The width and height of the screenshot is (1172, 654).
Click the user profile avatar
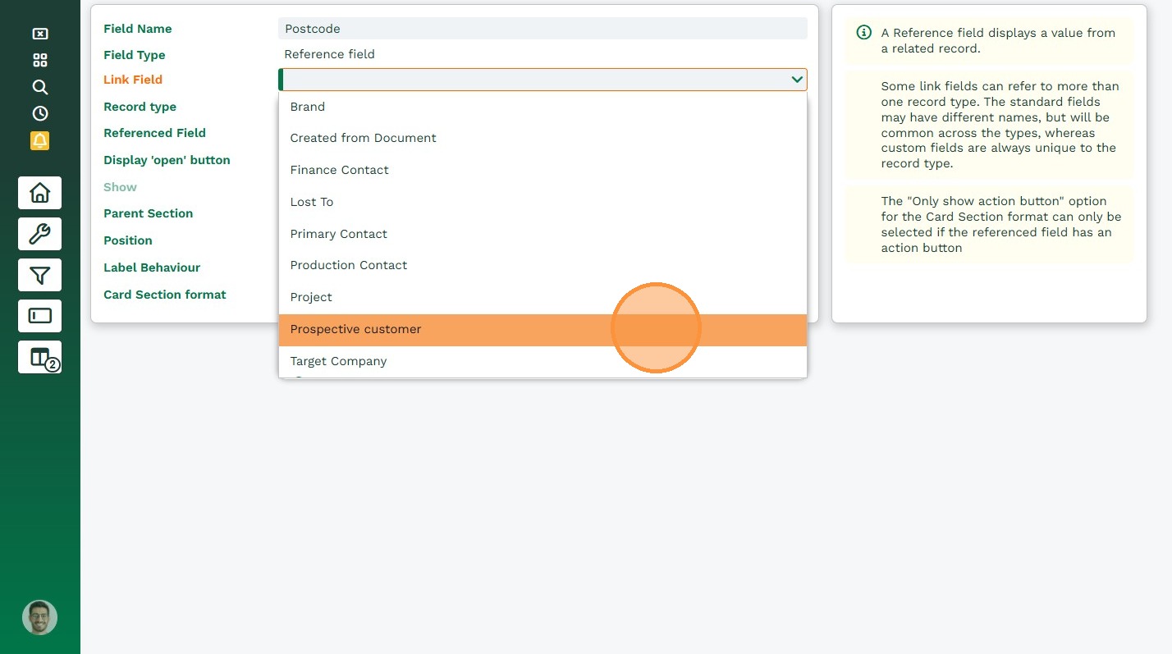click(39, 617)
